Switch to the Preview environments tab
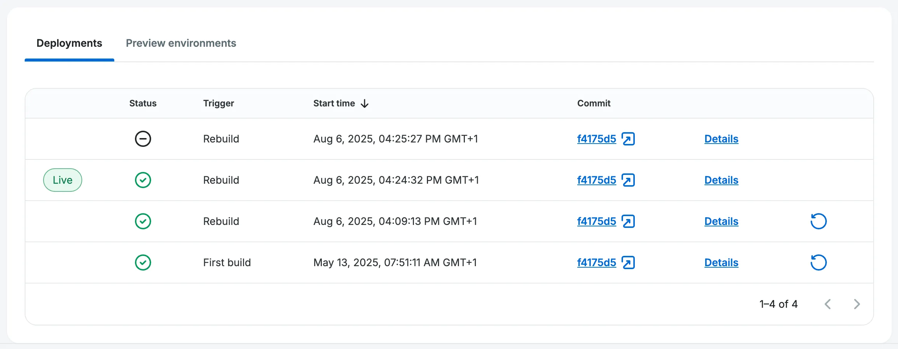898x349 pixels. coord(181,43)
